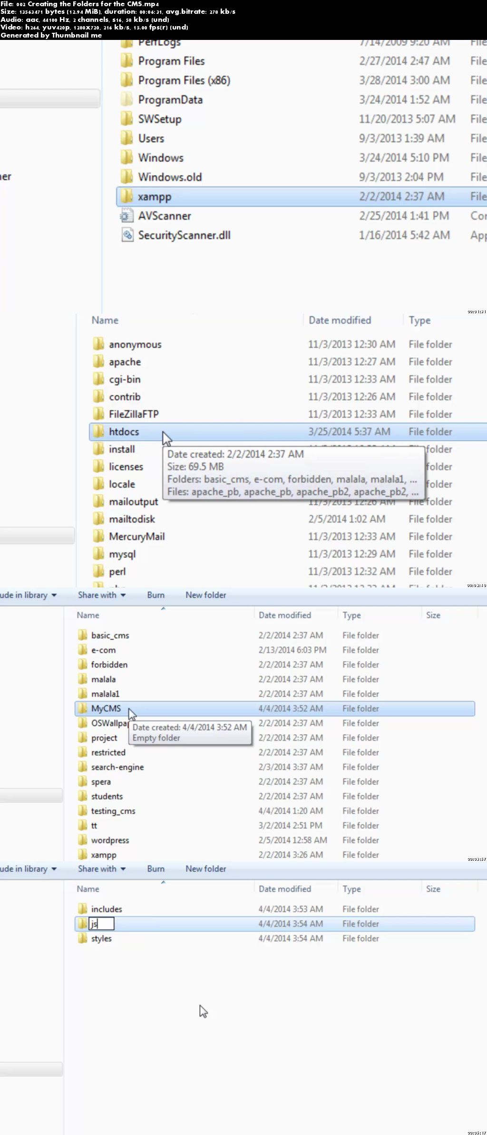
Task: Click the 'locale' folder name
Action: 122,484
